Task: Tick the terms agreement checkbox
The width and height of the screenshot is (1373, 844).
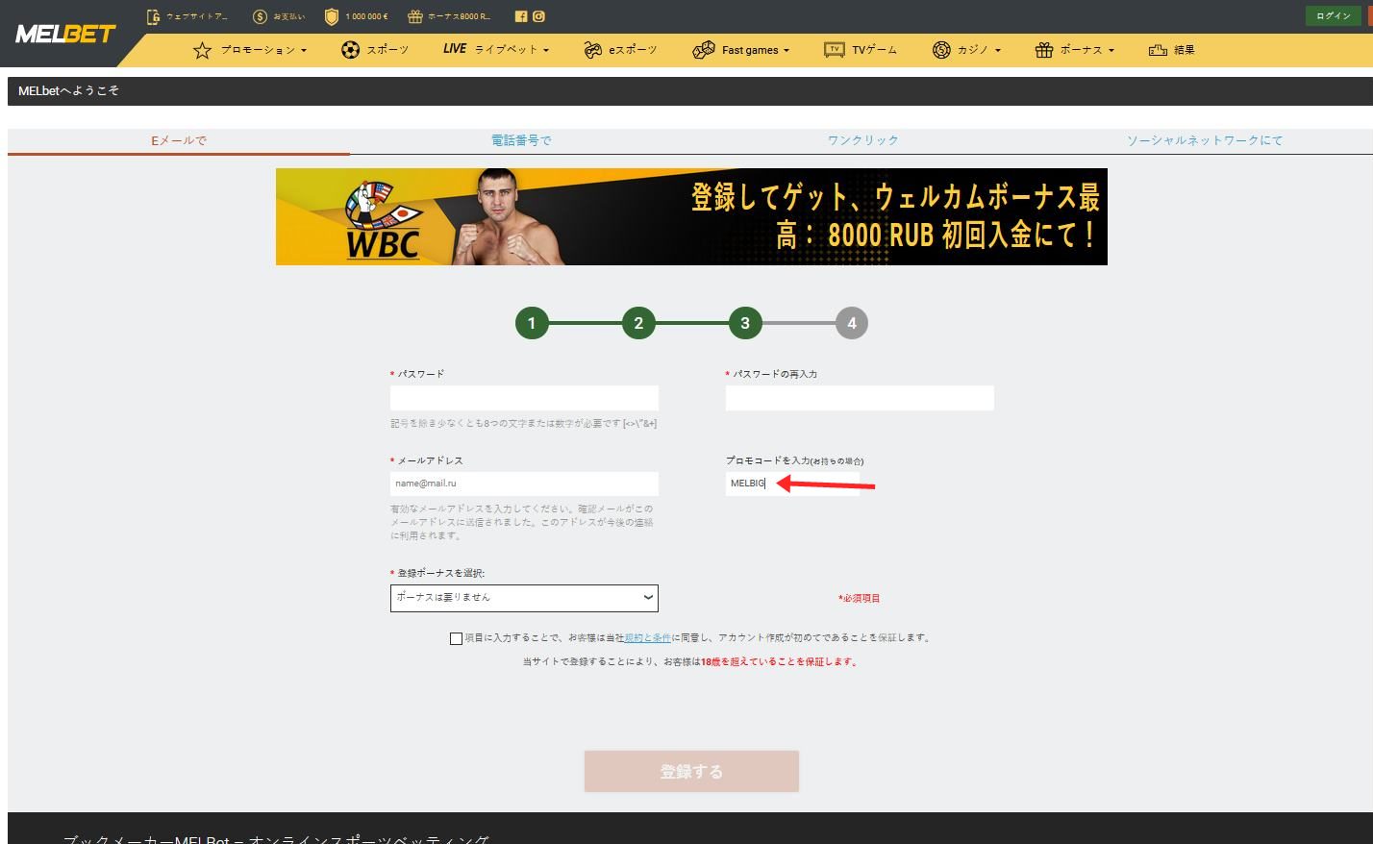Action: [x=456, y=638]
